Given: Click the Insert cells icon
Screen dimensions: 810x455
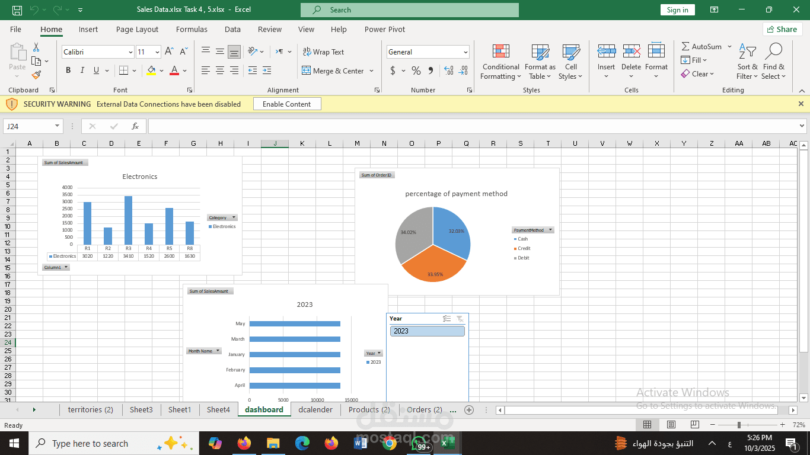Looking at the screenshot, I should [606, 52].
